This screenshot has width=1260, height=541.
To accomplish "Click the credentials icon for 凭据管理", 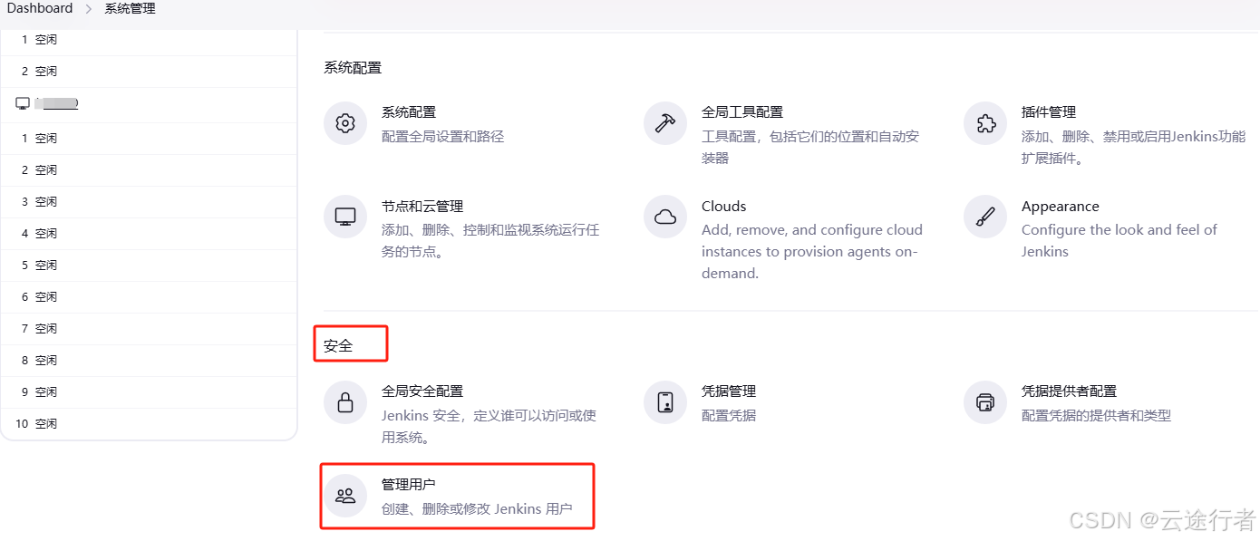I will 665,402.
